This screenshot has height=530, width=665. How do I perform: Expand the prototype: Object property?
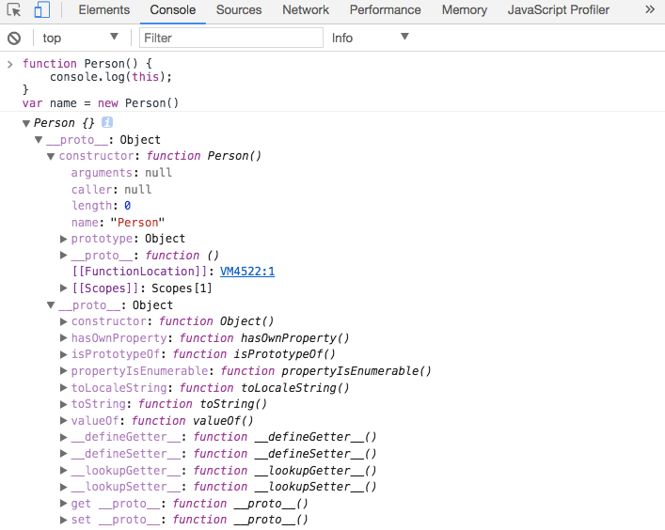(64, 239)
